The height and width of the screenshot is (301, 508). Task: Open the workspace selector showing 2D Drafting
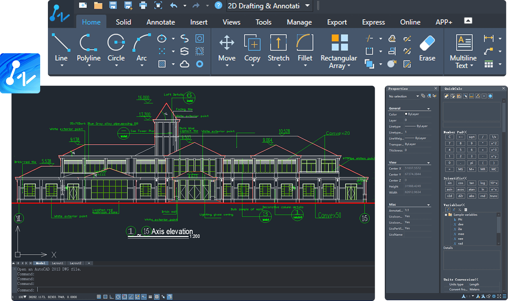269,6
